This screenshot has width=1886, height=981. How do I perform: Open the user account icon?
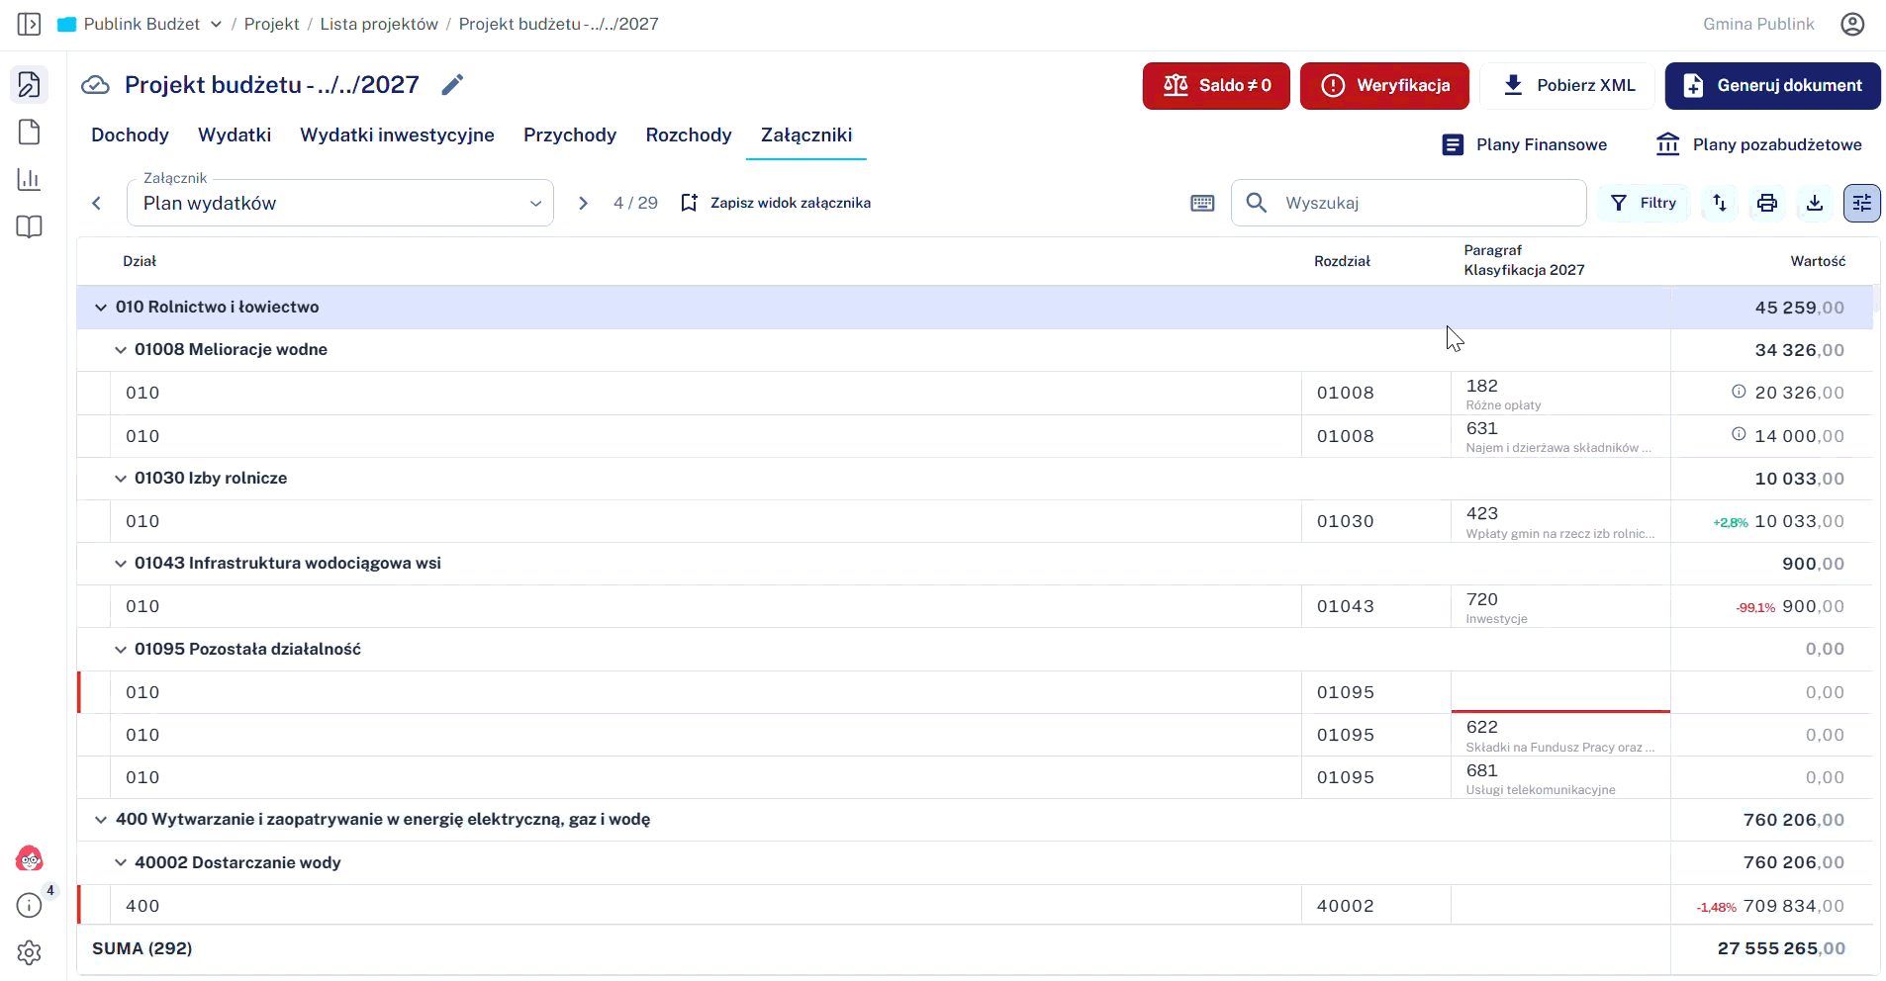click(1852, 24)
